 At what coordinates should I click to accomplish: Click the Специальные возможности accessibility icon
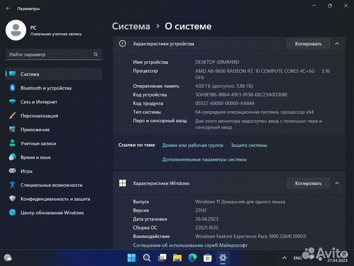[12, 185]
